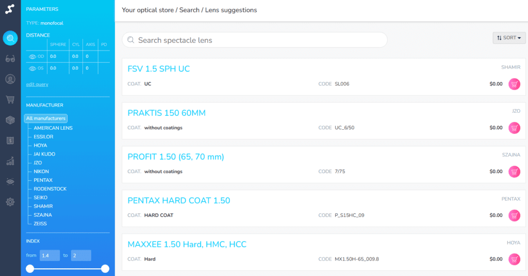Open the statistics chart section

coord(10,161)
